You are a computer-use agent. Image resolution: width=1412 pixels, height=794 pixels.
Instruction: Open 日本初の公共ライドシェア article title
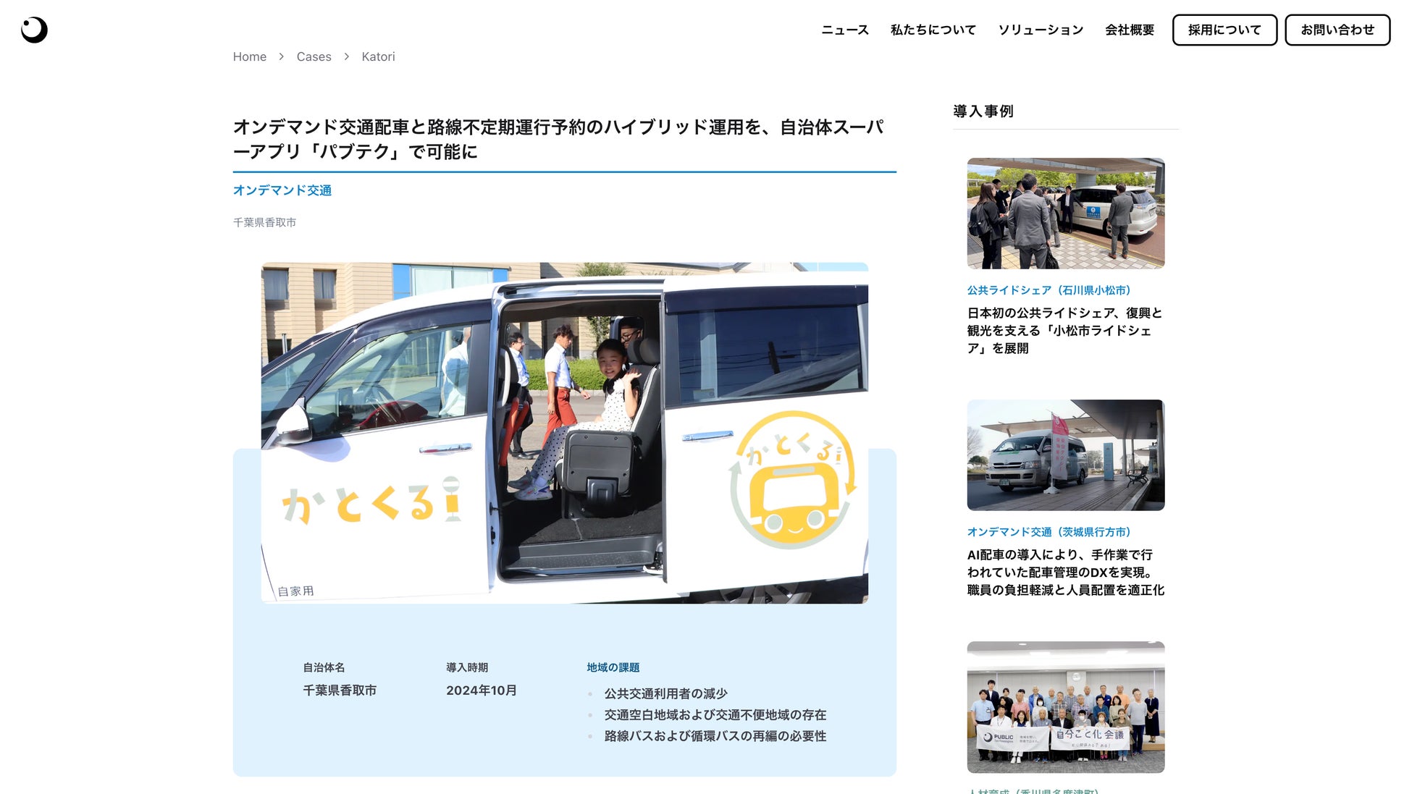[x=1064, y=330]
